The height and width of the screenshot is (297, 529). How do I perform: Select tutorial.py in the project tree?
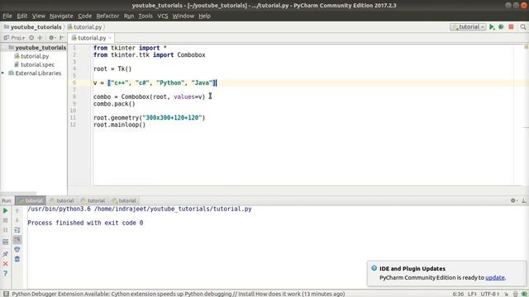pos(31,56)
